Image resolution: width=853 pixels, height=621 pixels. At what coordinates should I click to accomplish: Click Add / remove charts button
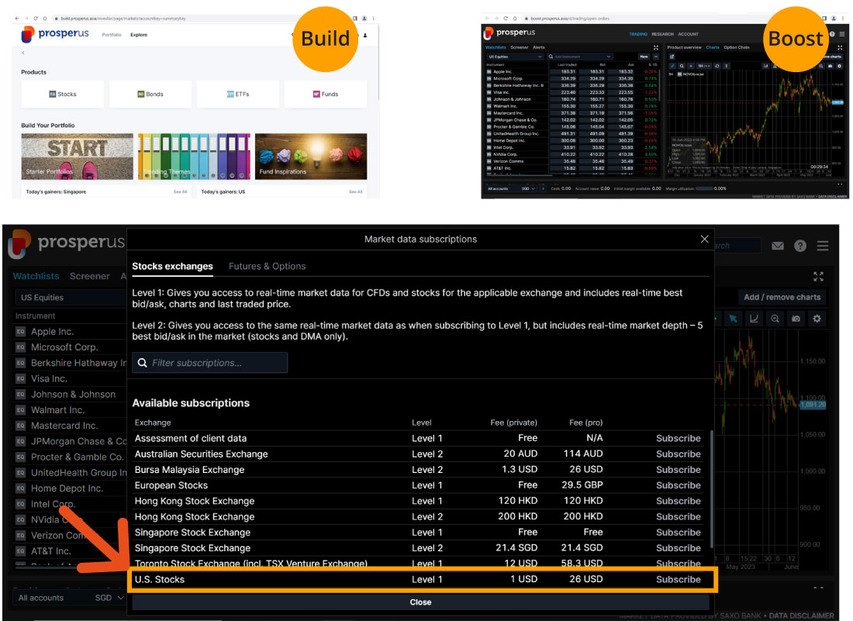click(782, 297)
